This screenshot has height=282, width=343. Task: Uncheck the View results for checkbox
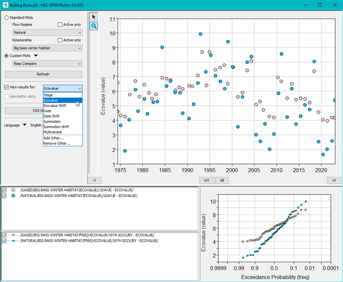6,88
